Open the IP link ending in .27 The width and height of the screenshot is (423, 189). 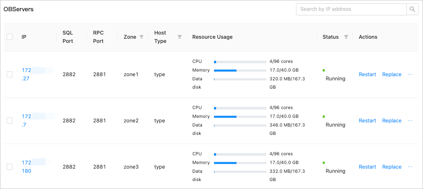pos(26,78)
